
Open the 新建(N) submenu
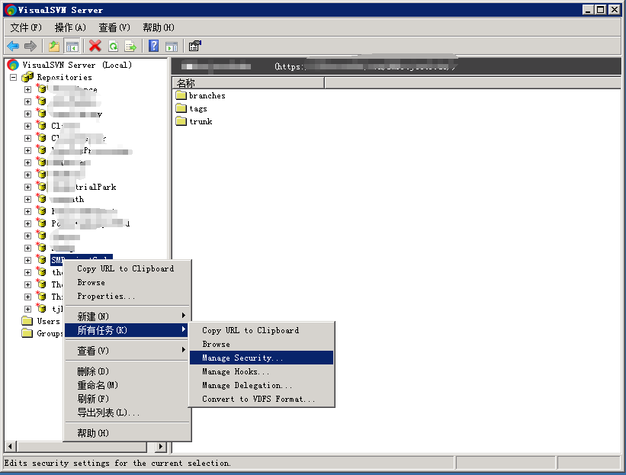click(x=125, y=316)
